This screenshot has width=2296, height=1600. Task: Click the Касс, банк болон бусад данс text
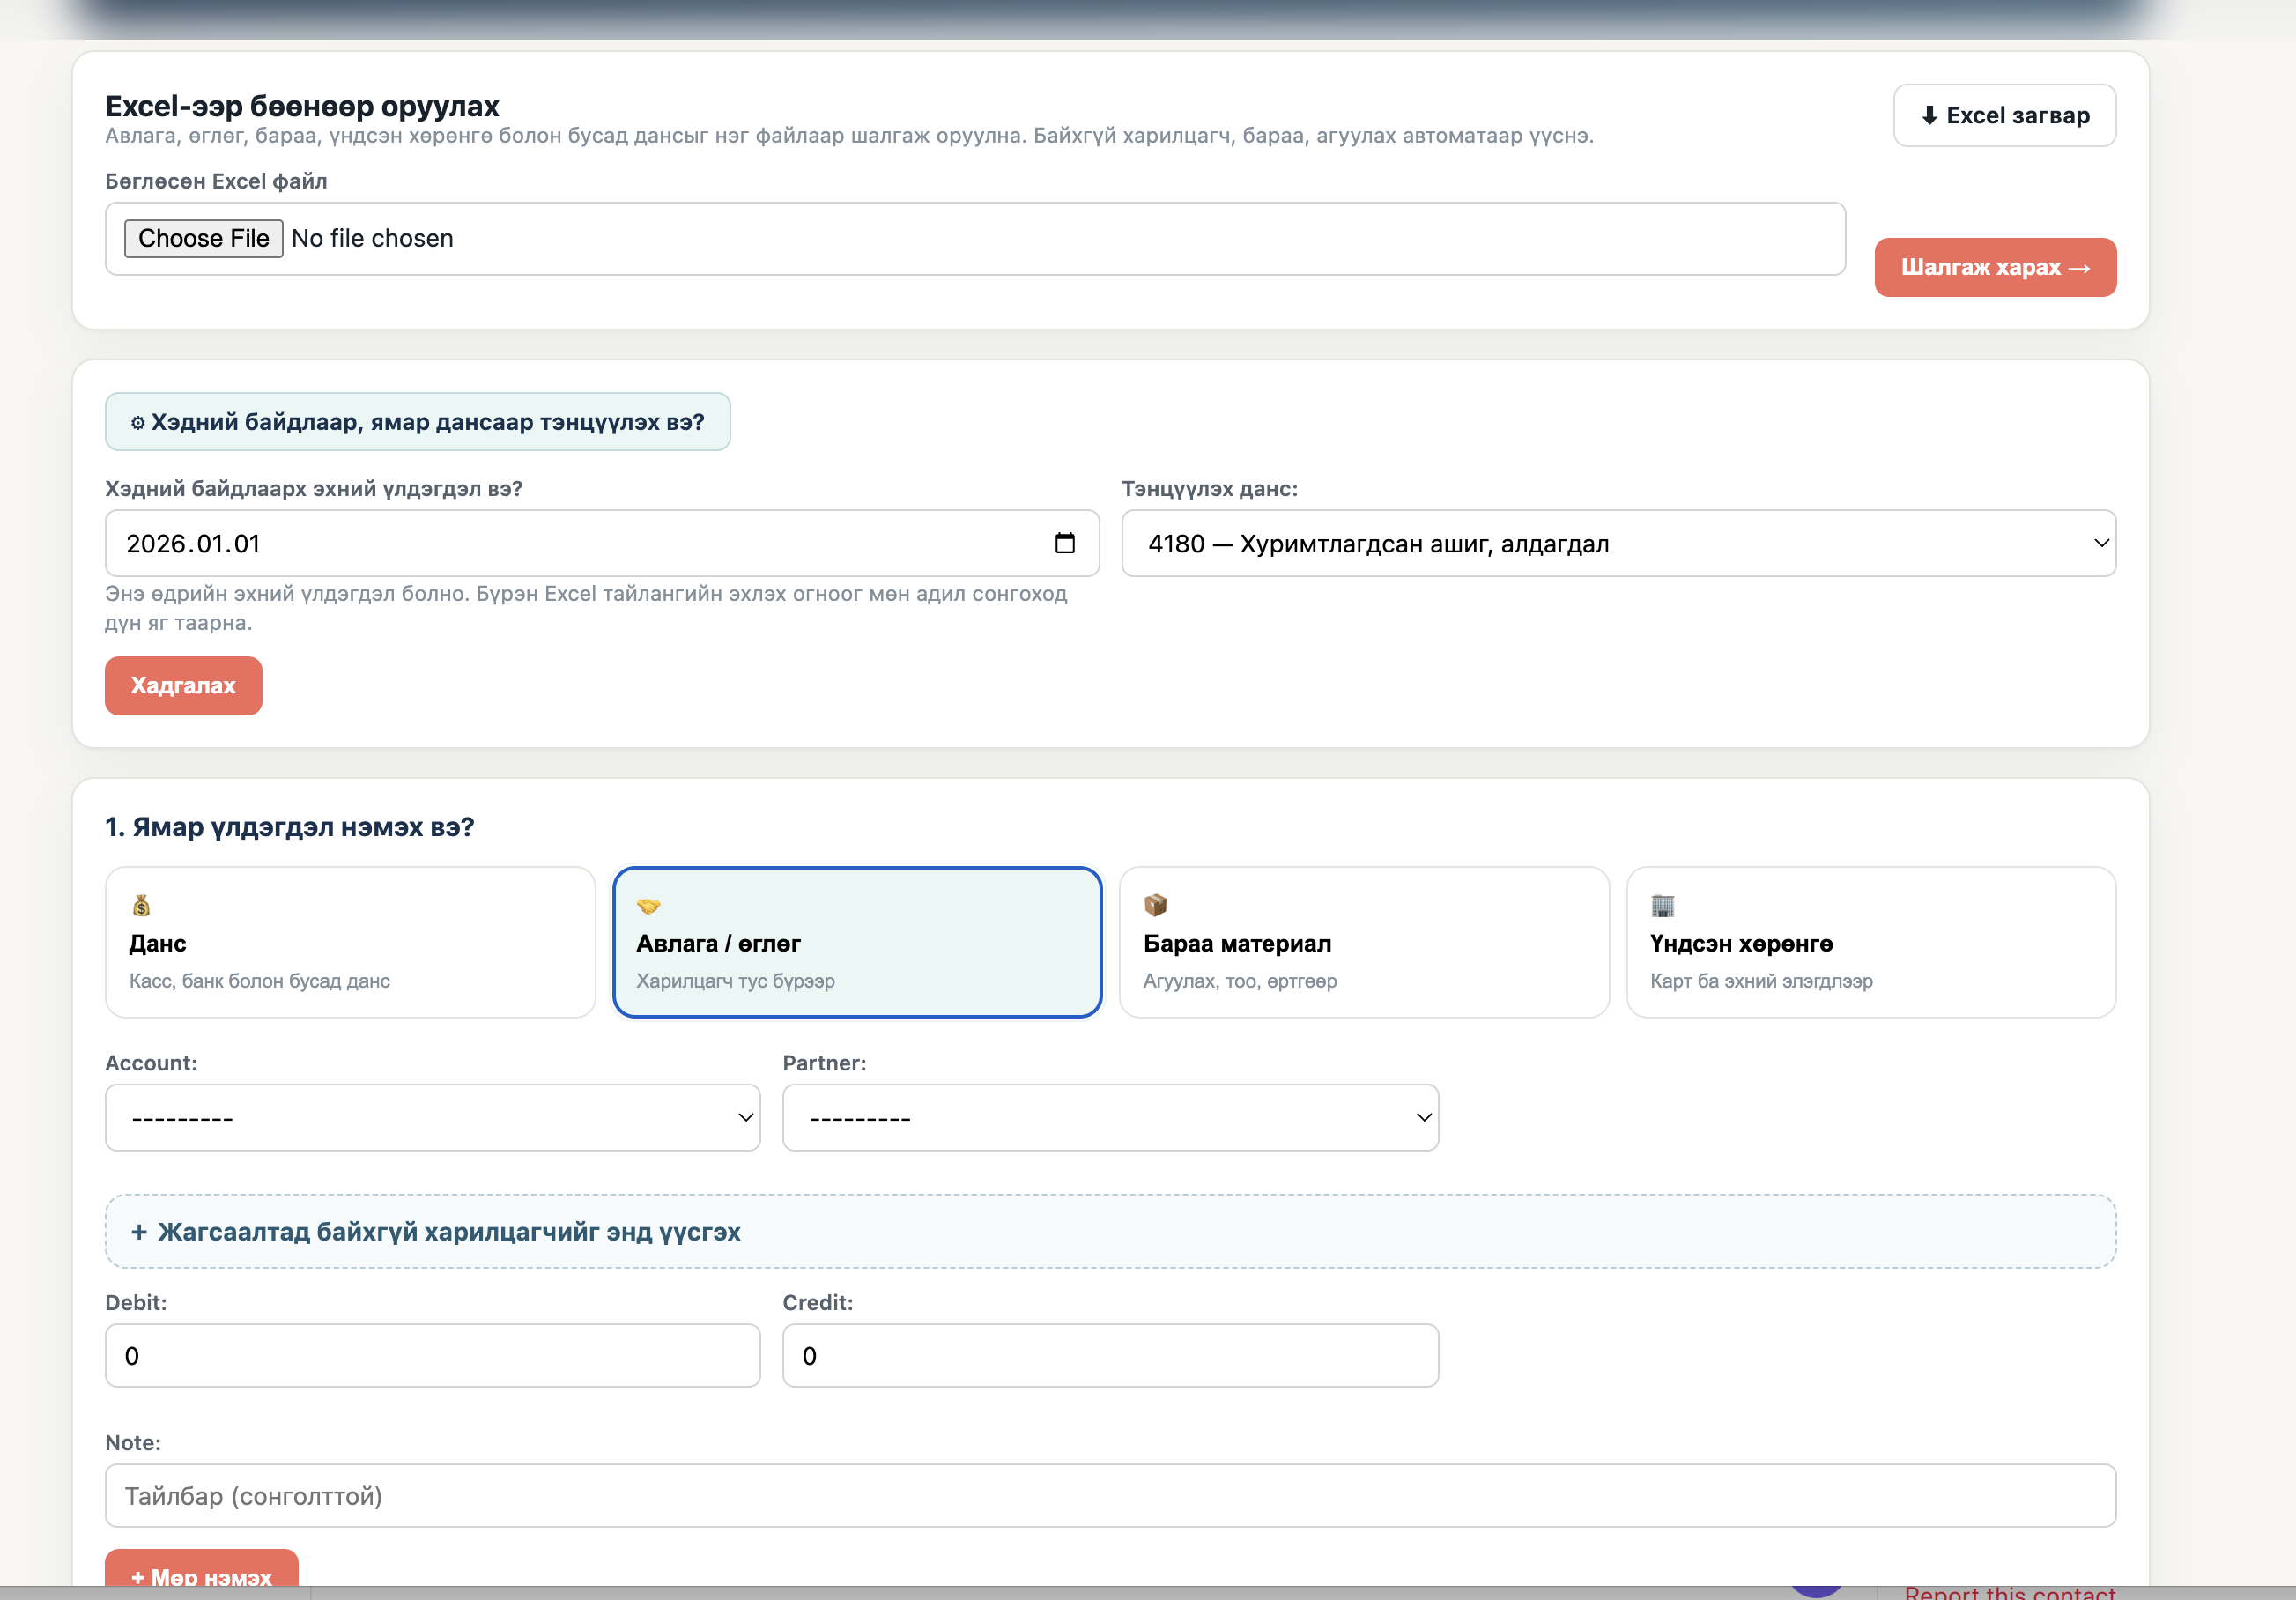coord(259,981)
